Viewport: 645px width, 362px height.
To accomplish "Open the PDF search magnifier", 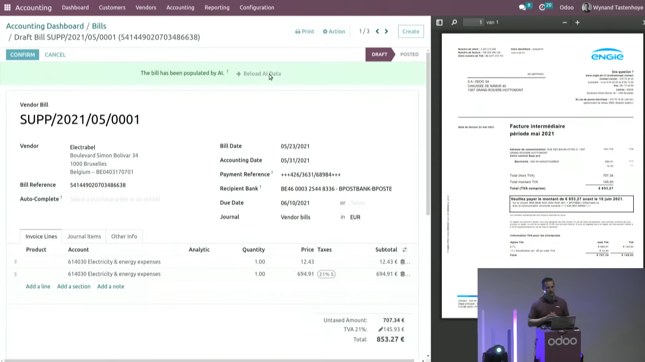I will (x=454, y=23).
